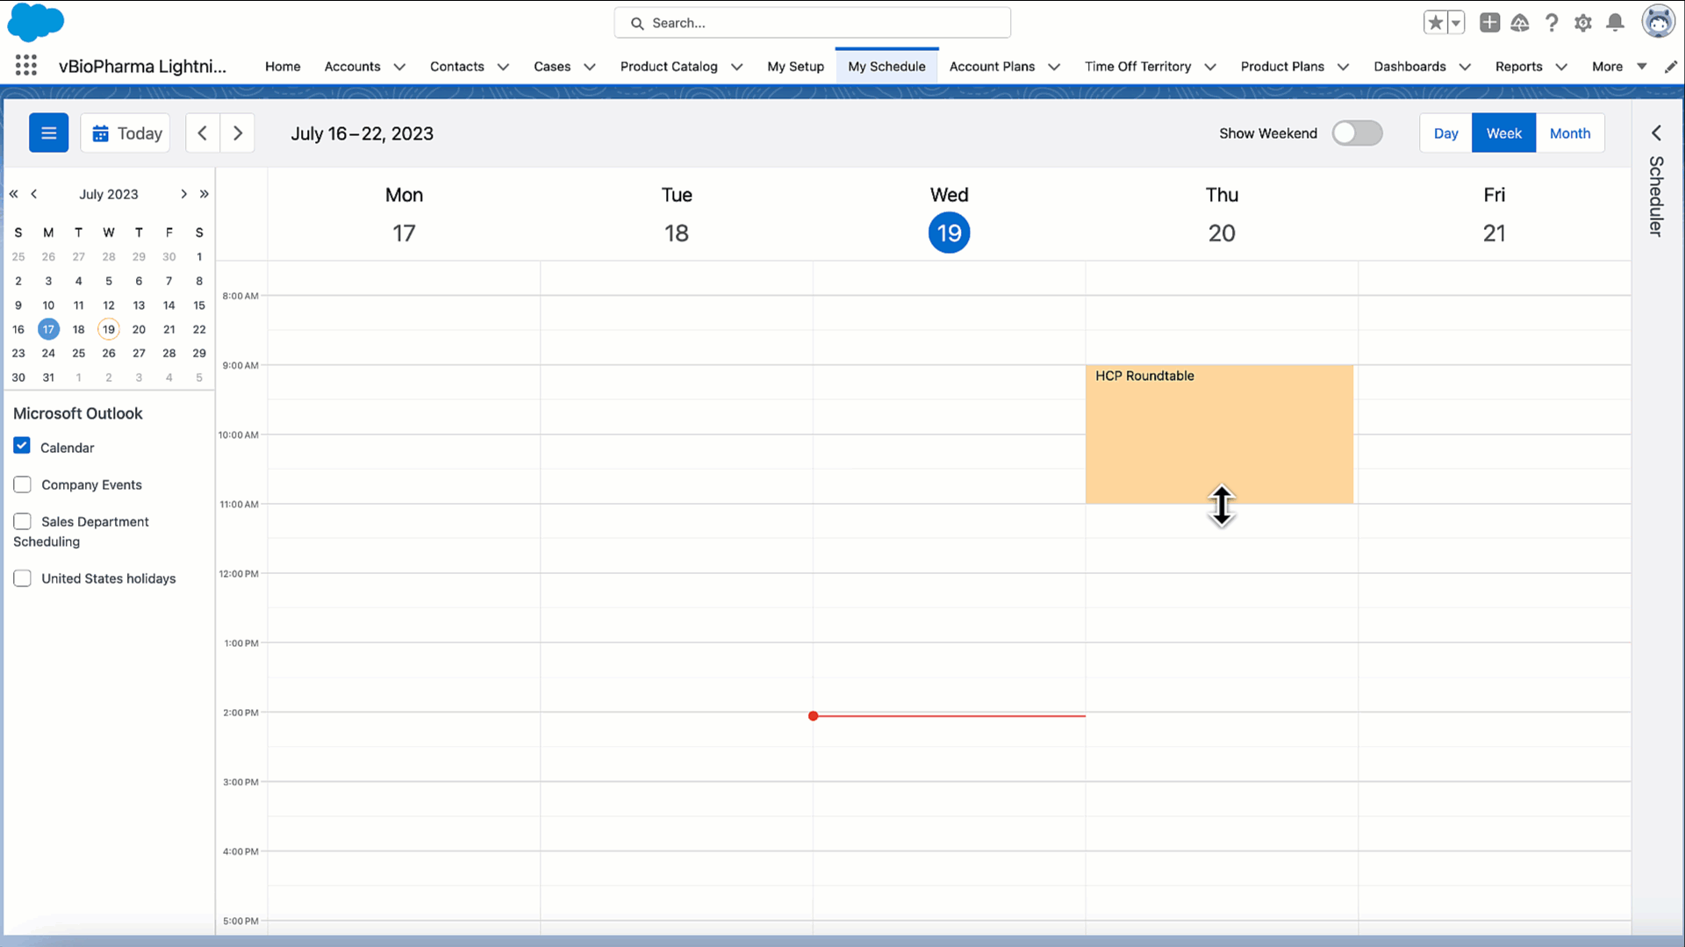Switch to Month view
The image size is (1685, 947).
click(x=1569, y=133)
